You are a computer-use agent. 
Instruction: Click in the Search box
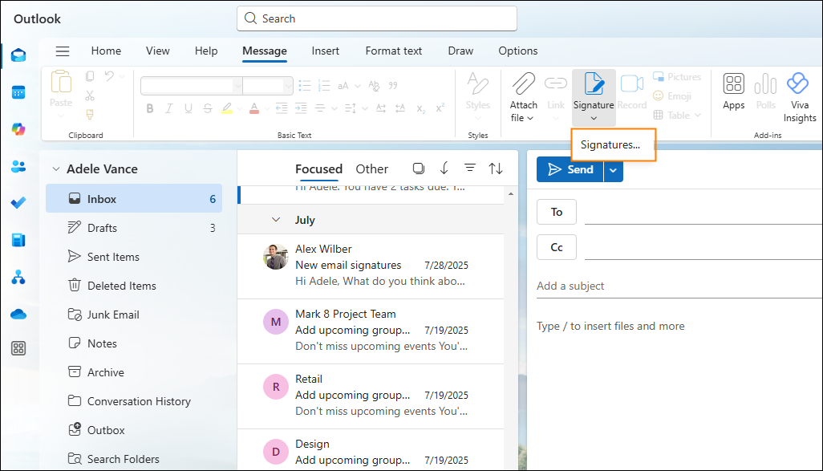point(377,19)
